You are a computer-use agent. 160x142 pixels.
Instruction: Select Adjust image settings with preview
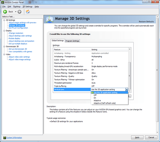coord(22,22)
